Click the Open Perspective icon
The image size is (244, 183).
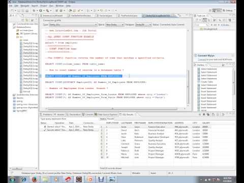(x=210, y=11)
